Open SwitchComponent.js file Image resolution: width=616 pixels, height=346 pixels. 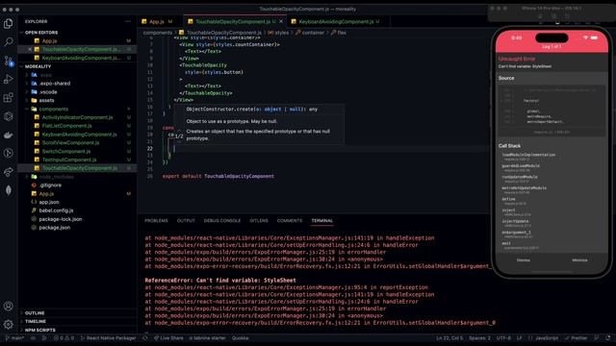(66, 152)
